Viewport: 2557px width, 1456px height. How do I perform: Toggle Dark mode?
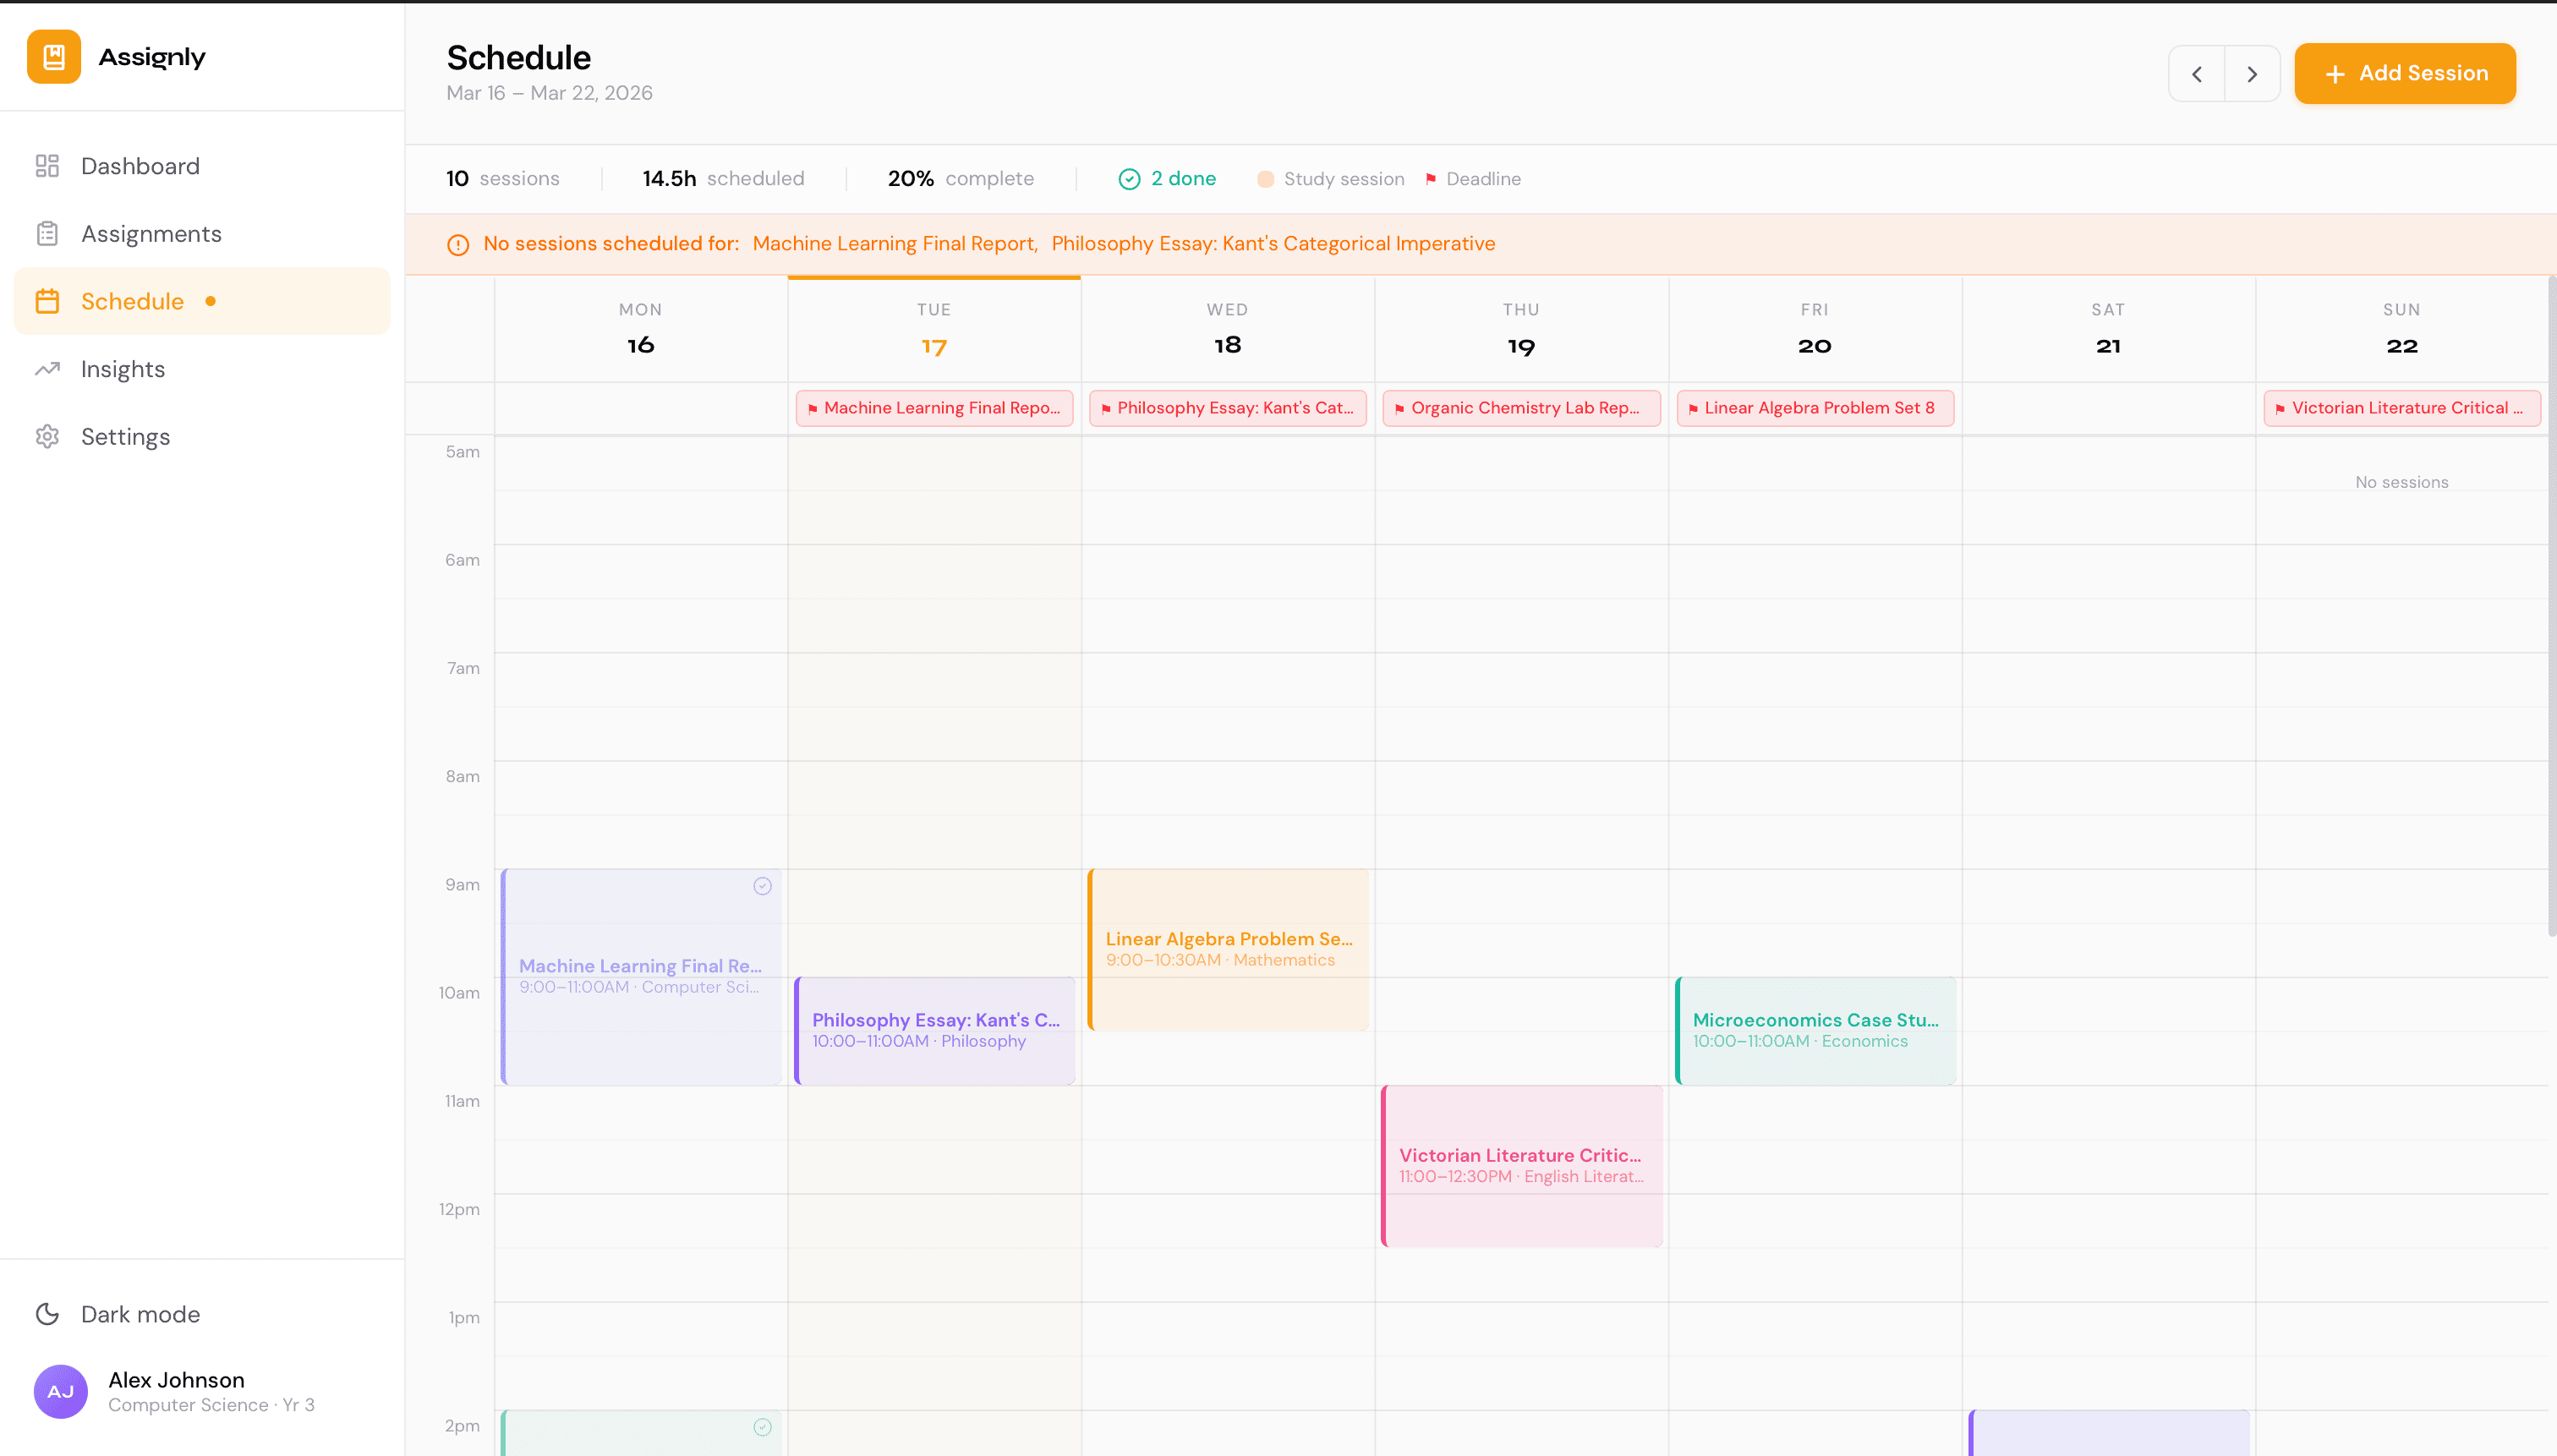117,1313
